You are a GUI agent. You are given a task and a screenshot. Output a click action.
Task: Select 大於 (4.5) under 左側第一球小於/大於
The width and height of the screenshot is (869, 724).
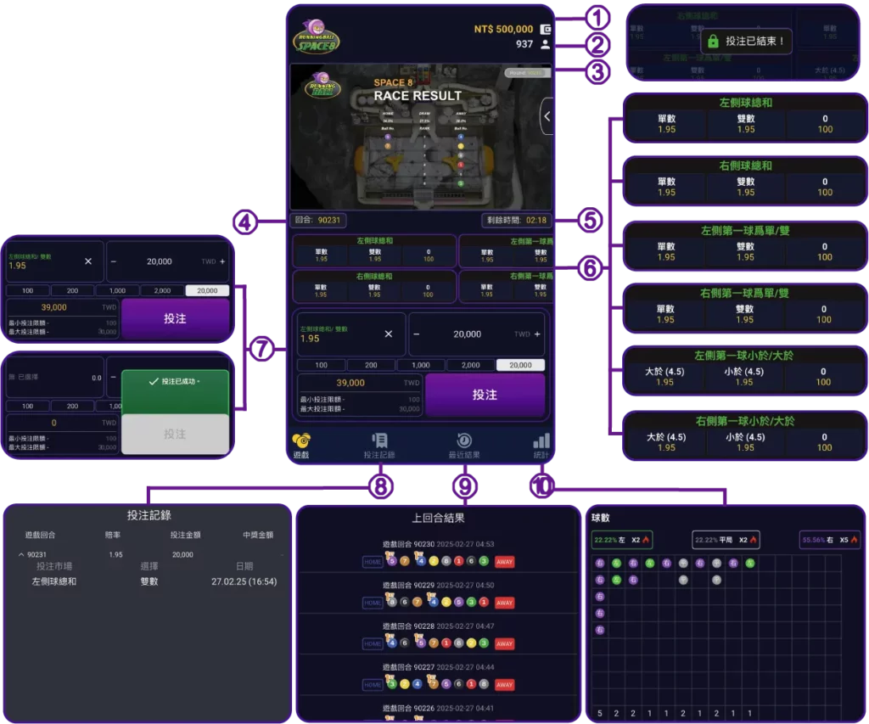(666, 377)
